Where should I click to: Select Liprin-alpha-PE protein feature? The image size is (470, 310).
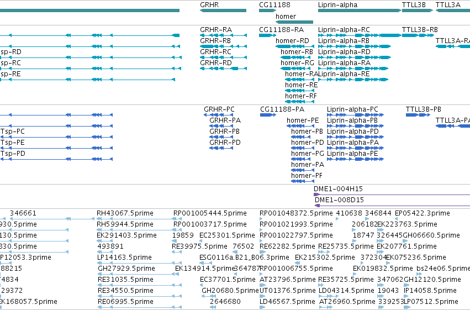point(356,159)
